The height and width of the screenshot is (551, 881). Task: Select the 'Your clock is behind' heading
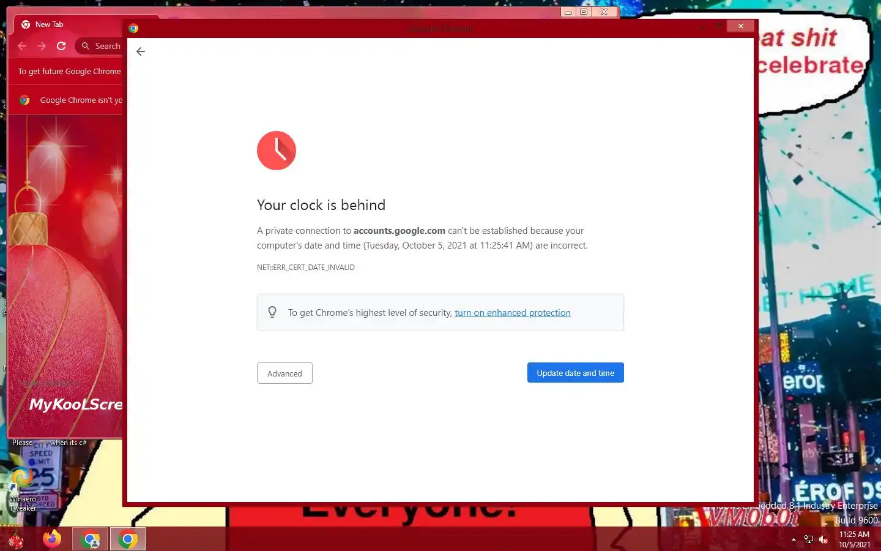321,205
